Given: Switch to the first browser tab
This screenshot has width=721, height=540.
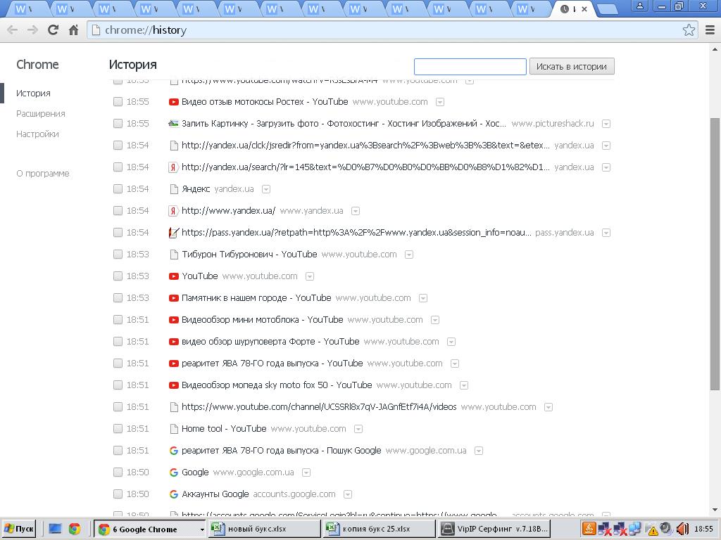Looking at the screenshot, I should click(x=27, y=9).
